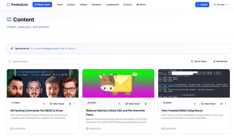Star the 60 Hacking Commands card
This screenshot has width=234, height=136.
[70, 104]
